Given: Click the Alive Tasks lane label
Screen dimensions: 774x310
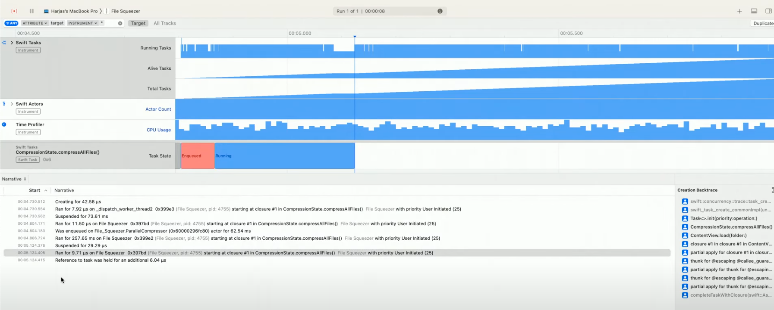Looking at the screenshot, I should [159, 68].
